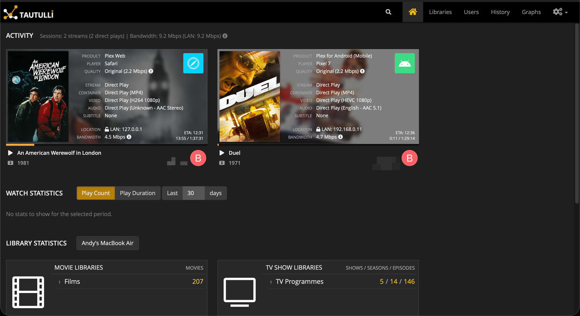This screenshot has width=580, height=316.
Task: Click the page vertical scrollbar
Action: (x=577, y=113)
